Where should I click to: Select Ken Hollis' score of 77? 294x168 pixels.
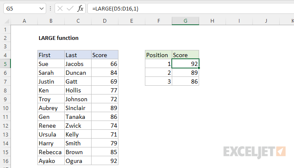pos(105,90)
